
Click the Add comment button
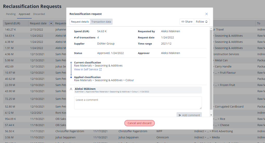point(189,115)
